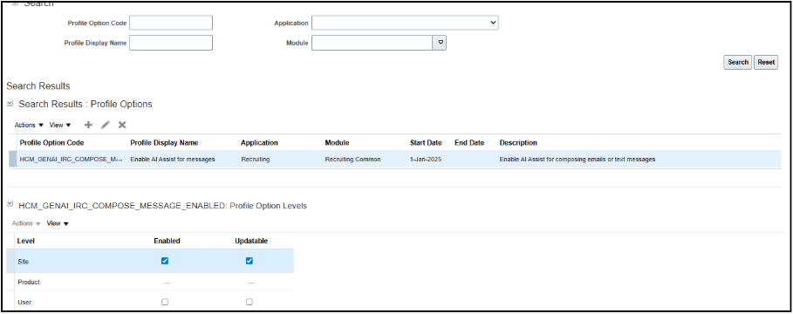Check the User level Updatable checkbox
This screenshot has width=793, height=314.
[x=249, y=302]
